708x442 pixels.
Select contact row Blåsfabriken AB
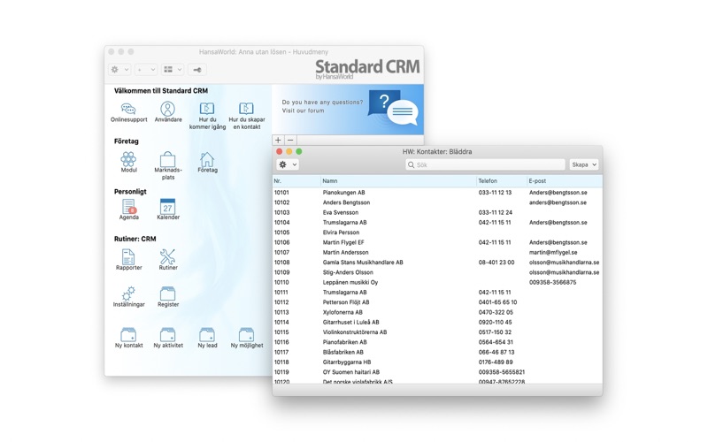point(437,352)
